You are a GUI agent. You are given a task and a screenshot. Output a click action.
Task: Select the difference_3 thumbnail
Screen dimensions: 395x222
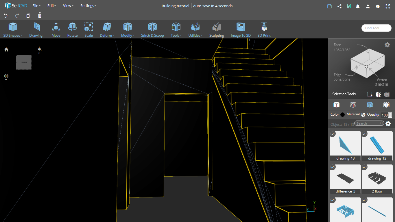[345, 179]
